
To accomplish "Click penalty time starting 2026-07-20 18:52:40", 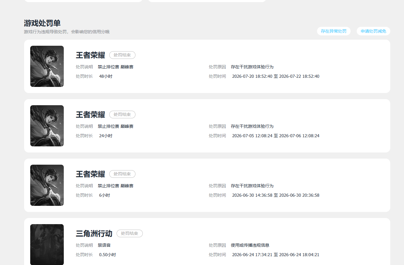I will coord(276,76).
